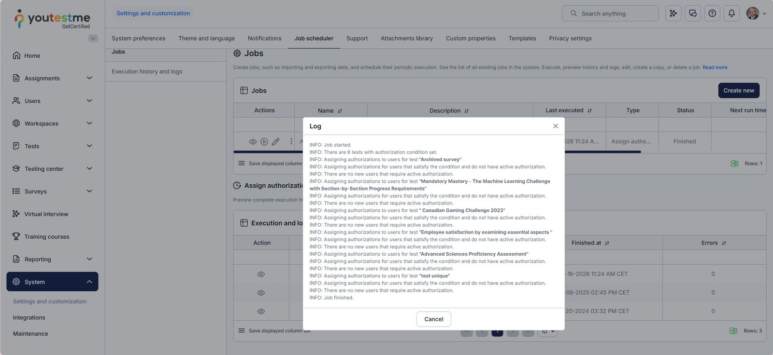Click the Create new job button
773x355 pixels.
(738, 91)
